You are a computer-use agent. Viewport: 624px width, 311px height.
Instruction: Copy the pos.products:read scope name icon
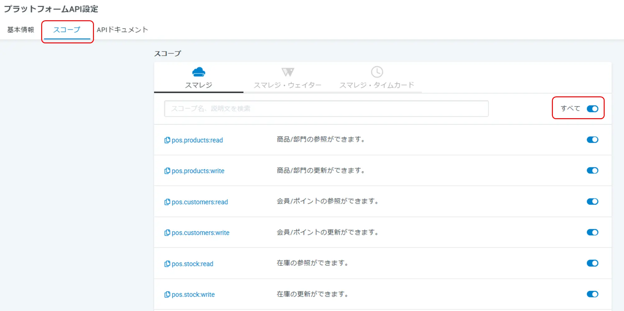(x=167, y=140)
